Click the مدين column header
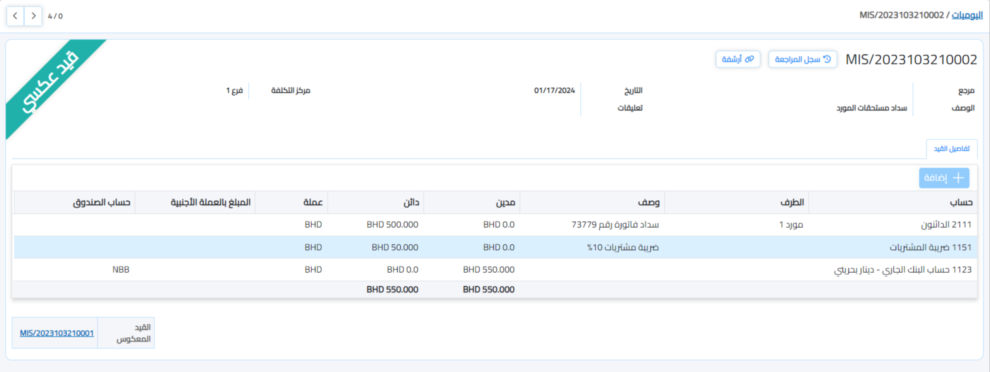Viewport: 990px width, 372px height. (505, 202)
